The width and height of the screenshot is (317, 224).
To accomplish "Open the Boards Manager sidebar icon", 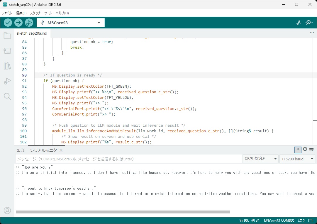I will pos(7,51).
